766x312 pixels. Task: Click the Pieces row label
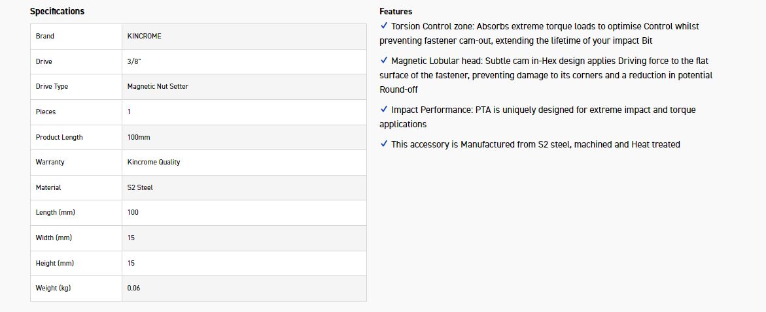click(46, 112)
